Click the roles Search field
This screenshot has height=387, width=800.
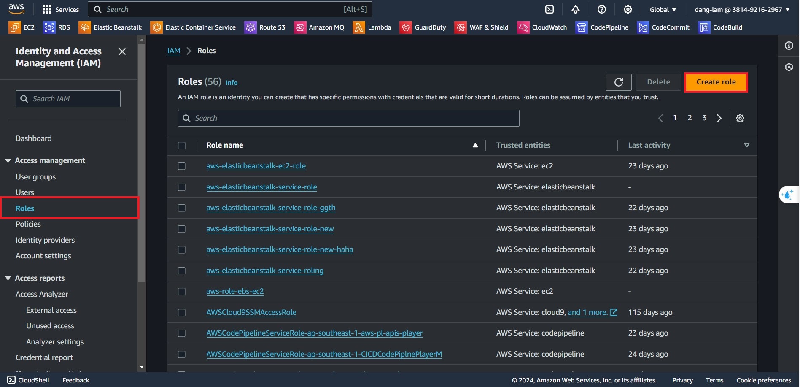(348, 118)
